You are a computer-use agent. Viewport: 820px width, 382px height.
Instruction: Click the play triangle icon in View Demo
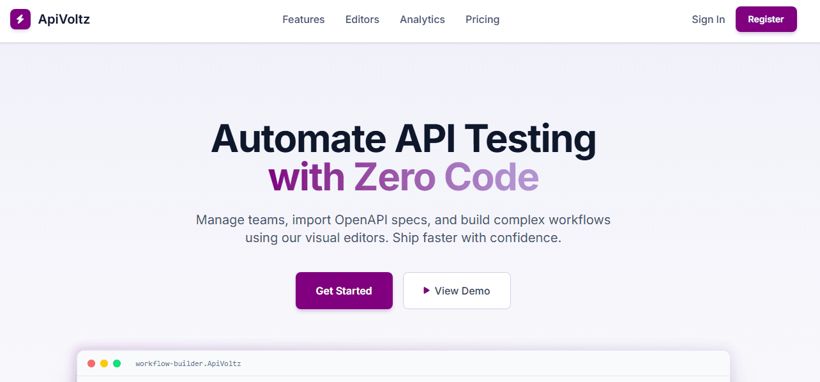point(427,291)
